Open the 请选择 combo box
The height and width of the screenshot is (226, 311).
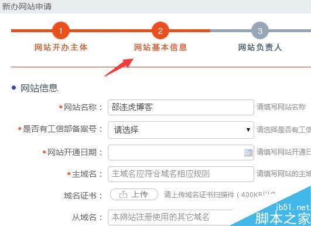point(181,130)
